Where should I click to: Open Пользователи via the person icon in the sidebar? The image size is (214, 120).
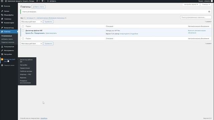(x=2, y=47)
